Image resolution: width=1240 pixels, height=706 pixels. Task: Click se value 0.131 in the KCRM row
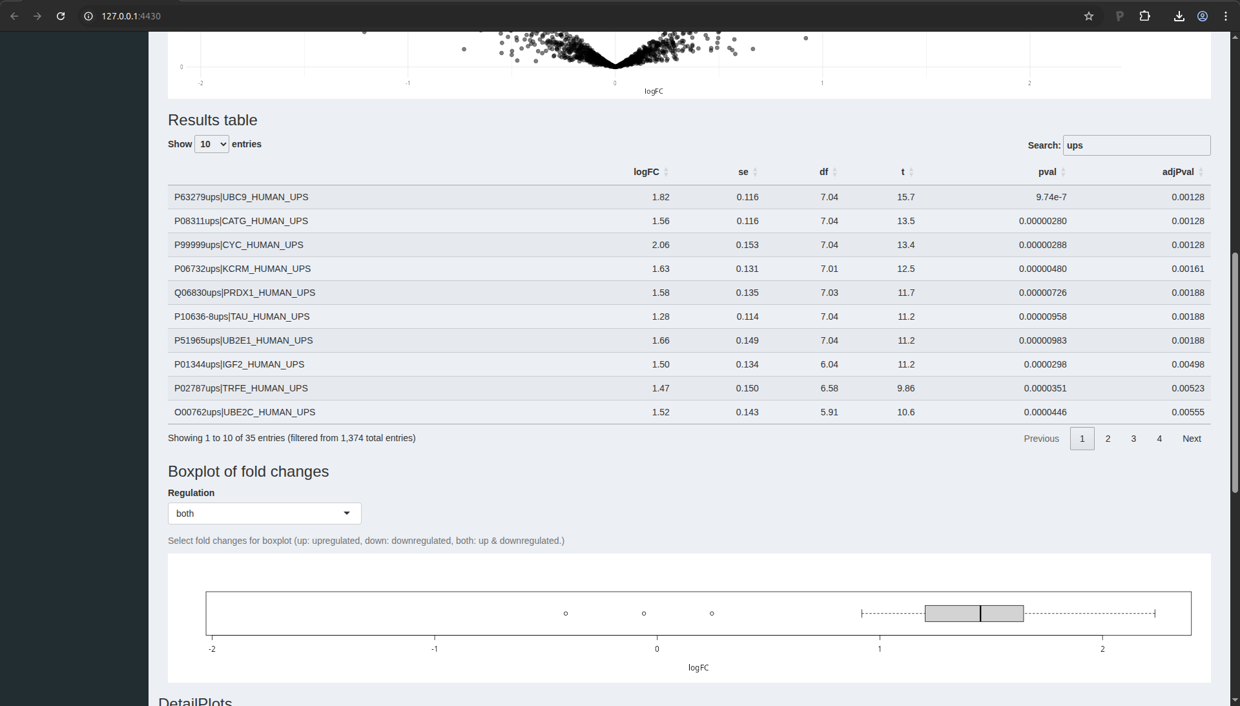[747, 269]
